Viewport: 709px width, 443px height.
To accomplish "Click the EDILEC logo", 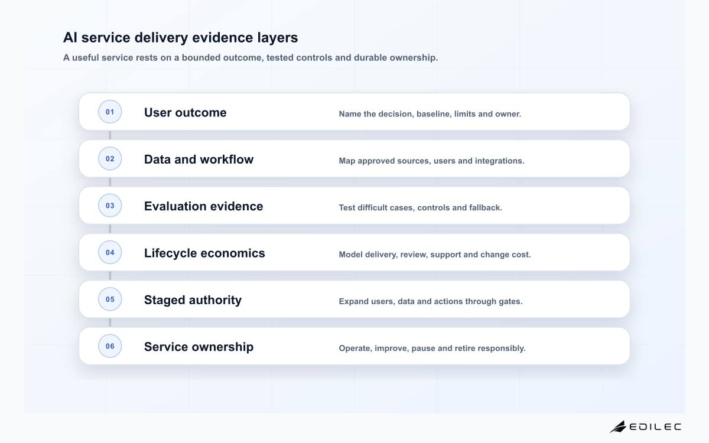I will point(645,426).
